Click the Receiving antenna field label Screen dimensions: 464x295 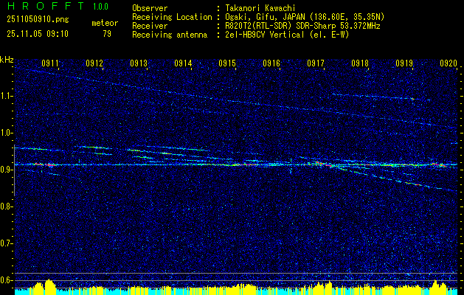[170, 35]
